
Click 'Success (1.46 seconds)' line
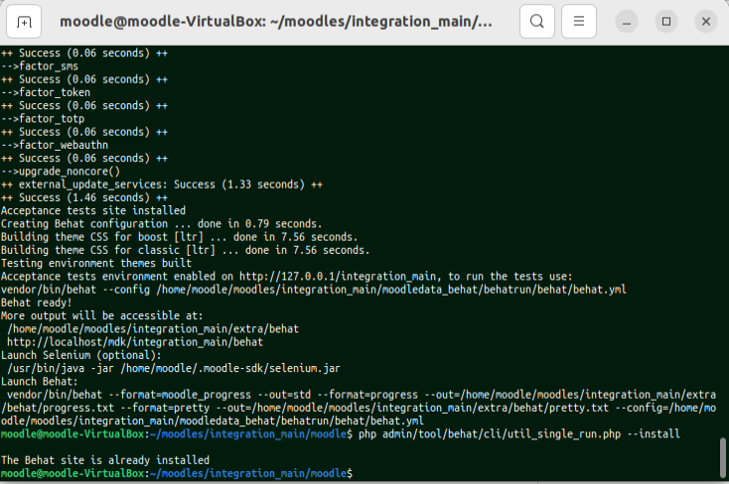pos(84,198)
